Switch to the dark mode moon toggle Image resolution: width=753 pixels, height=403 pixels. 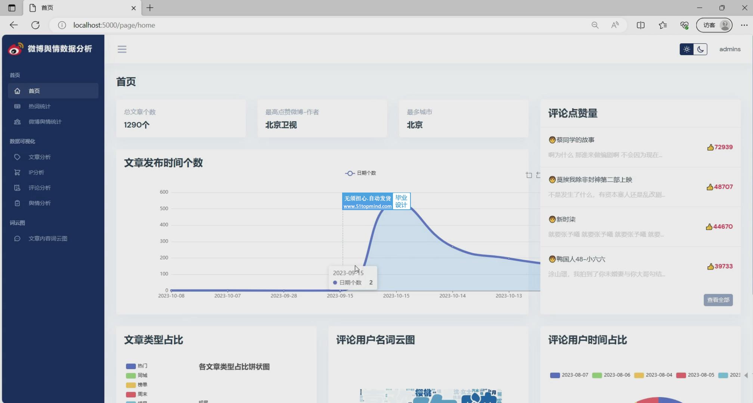[x=700, y=49]
